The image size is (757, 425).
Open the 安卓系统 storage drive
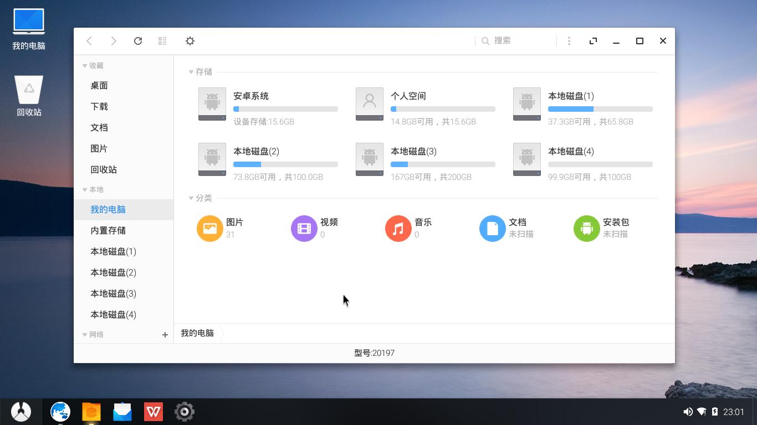coord(212,104)
